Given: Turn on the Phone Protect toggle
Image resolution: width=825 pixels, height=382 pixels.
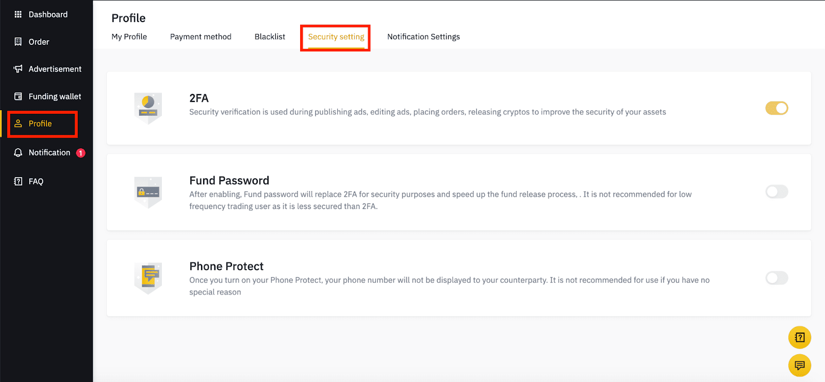Looking at the screenshot, I should click(777, 278).
